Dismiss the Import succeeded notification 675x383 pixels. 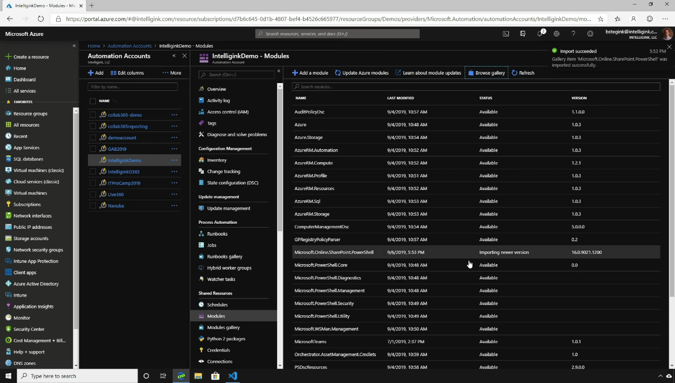click(669, 47)
